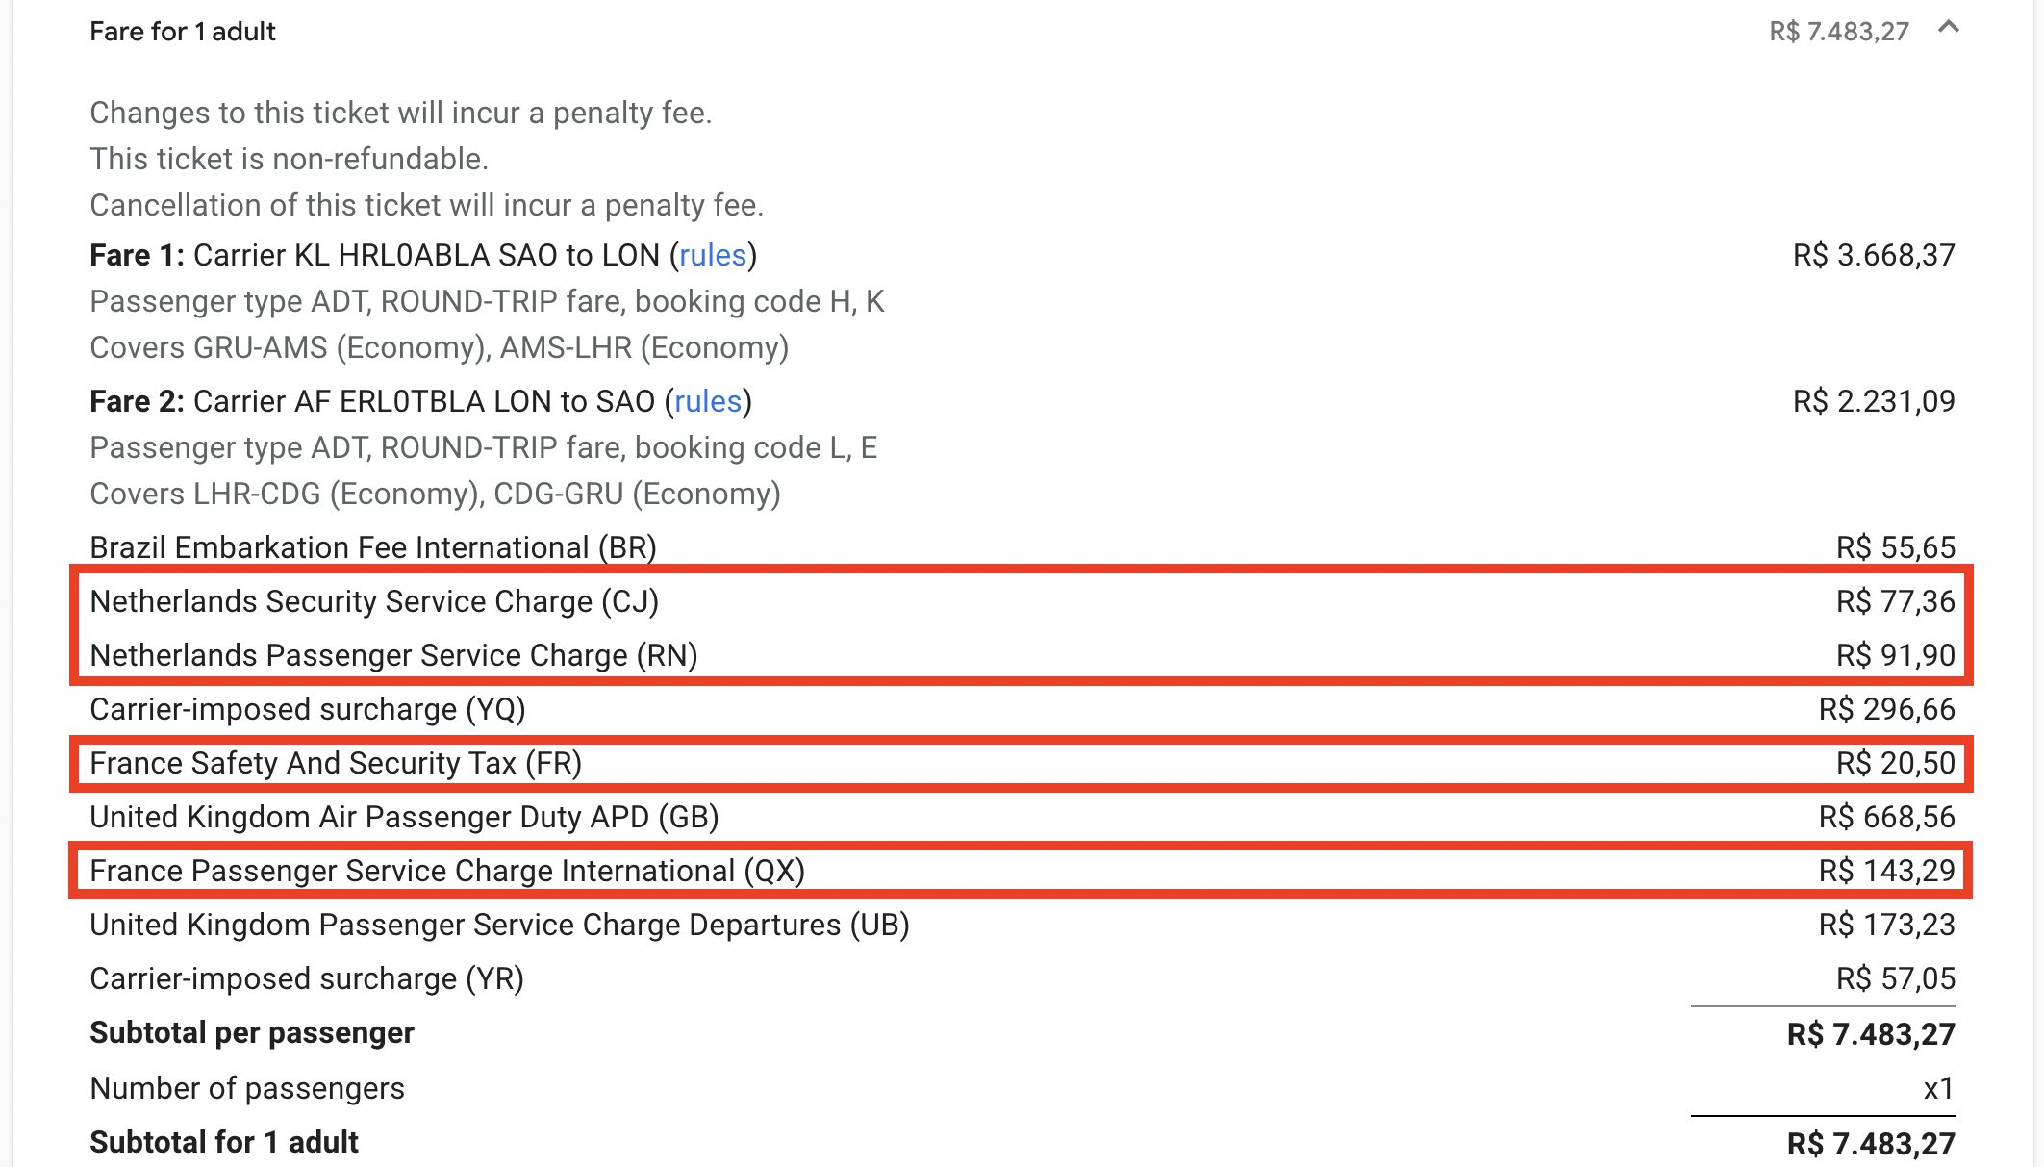Open rules link for Fare 1
Screen dimensions: 2044x1167
713,255
